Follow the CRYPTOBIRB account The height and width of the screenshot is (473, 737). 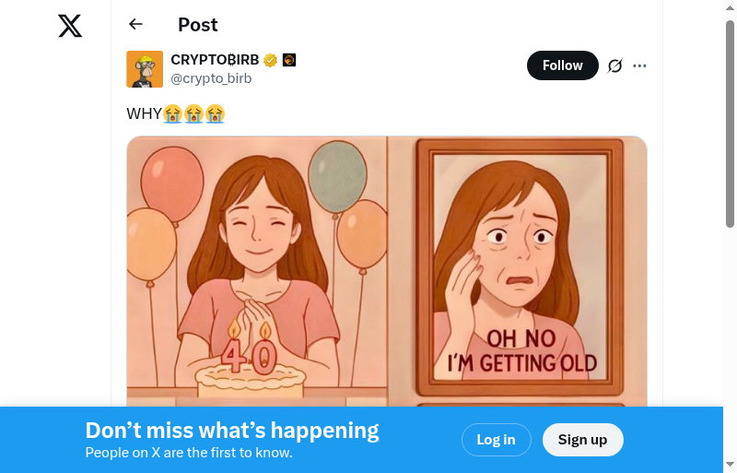[x=562, y=65]
